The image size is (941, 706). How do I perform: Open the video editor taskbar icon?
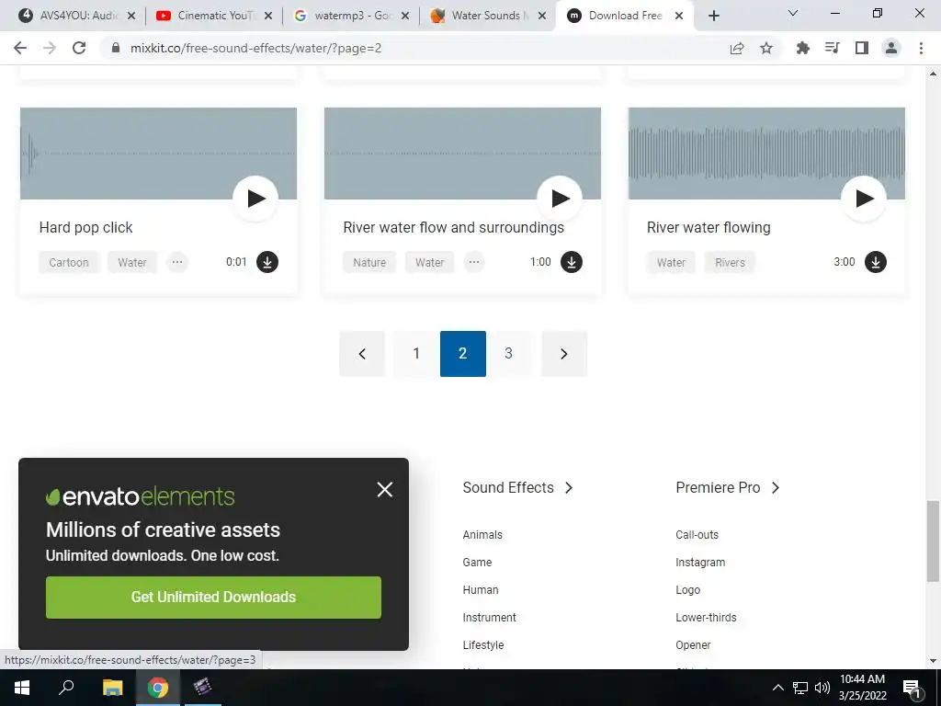[203, 688]
